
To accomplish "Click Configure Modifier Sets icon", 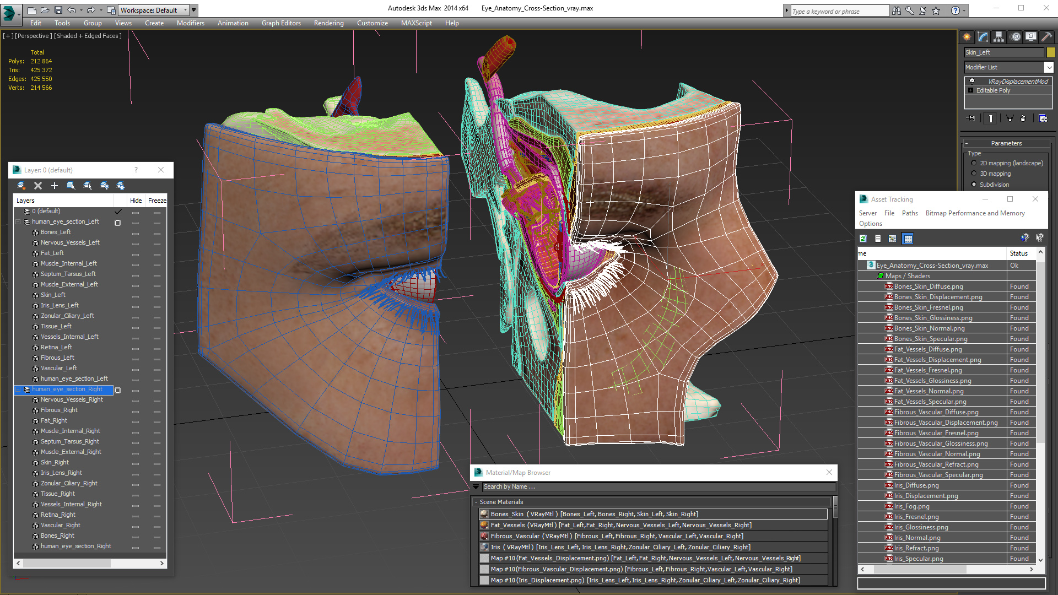I will 1043,118.
